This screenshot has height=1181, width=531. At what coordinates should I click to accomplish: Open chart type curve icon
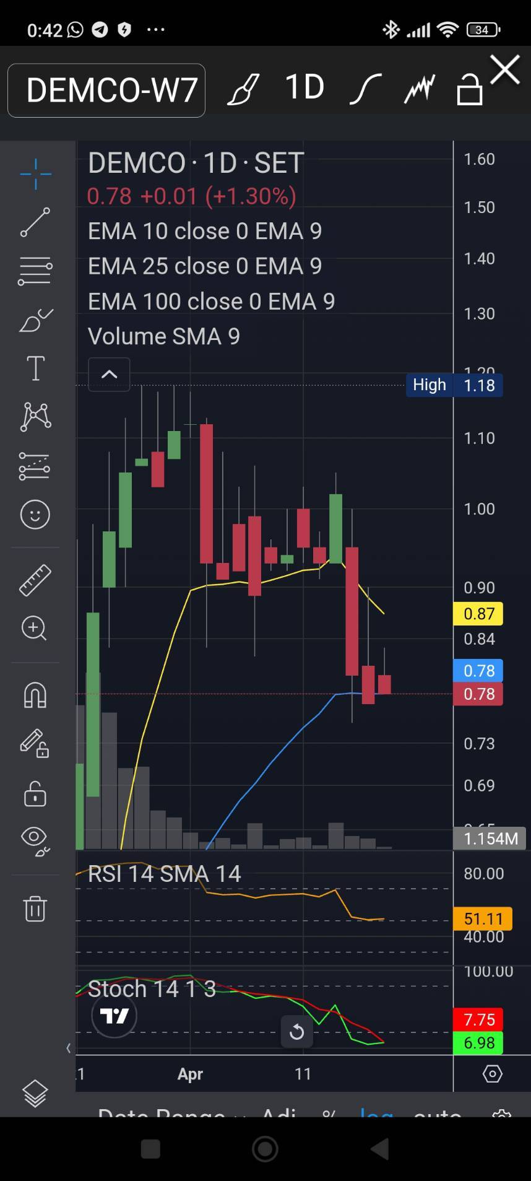(x=365, y=89)
